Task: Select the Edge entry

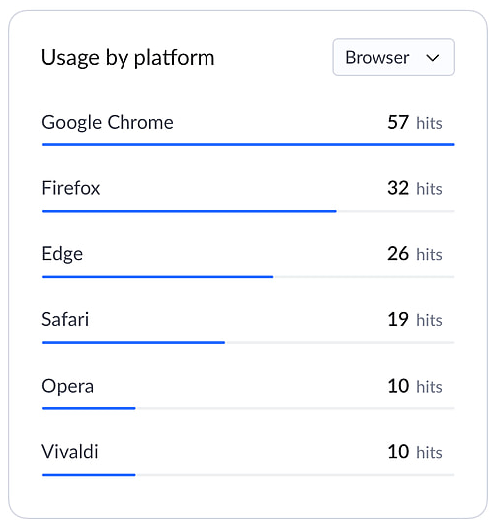Action: 62,254
